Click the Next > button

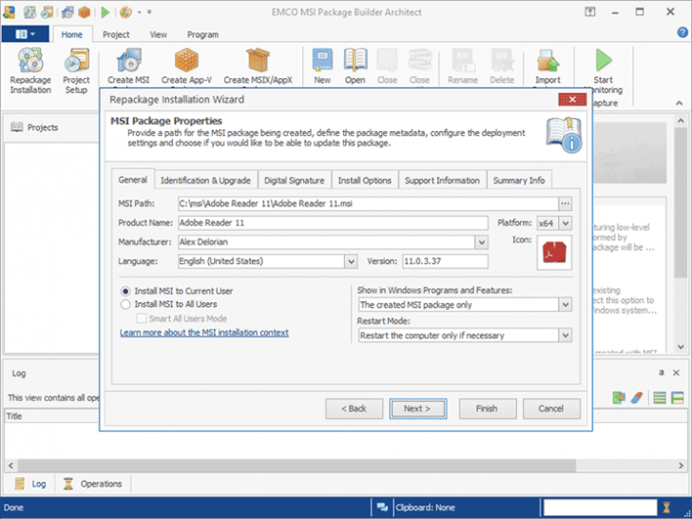(417, 409)
